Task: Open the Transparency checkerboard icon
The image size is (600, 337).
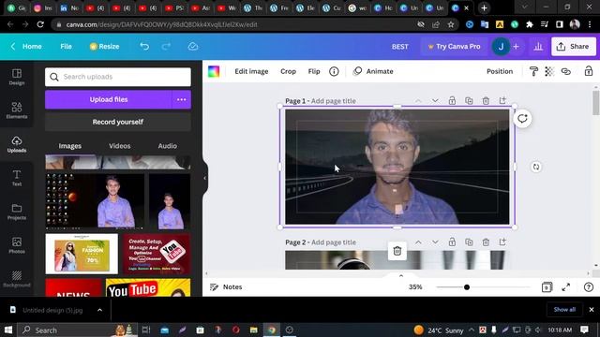Action: coord(549,71)
